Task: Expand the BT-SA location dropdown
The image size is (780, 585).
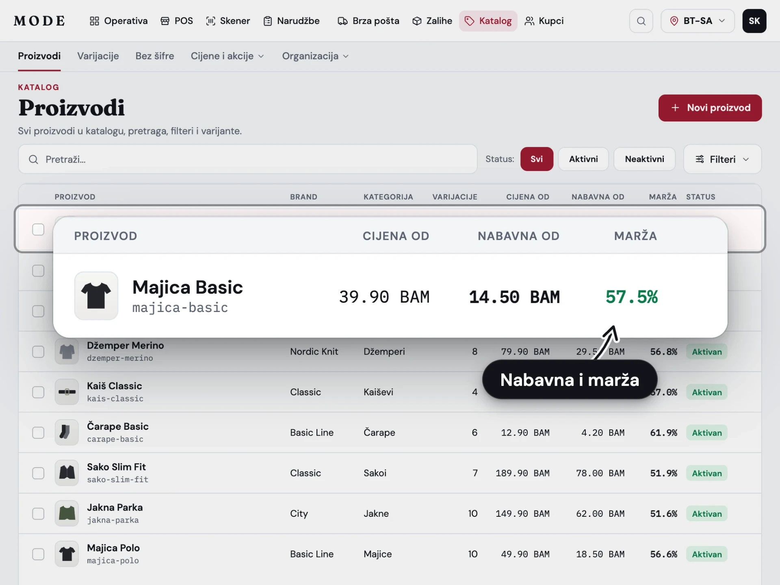Action: click(x=698, y=21)
